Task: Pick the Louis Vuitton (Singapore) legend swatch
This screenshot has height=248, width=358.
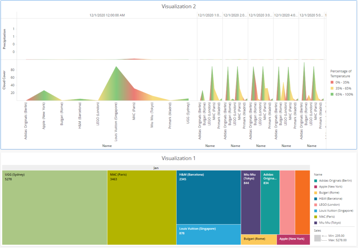Action: 316,211
